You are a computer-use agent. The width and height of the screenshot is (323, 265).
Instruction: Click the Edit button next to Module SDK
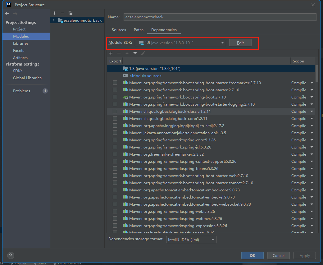[240, 43]
